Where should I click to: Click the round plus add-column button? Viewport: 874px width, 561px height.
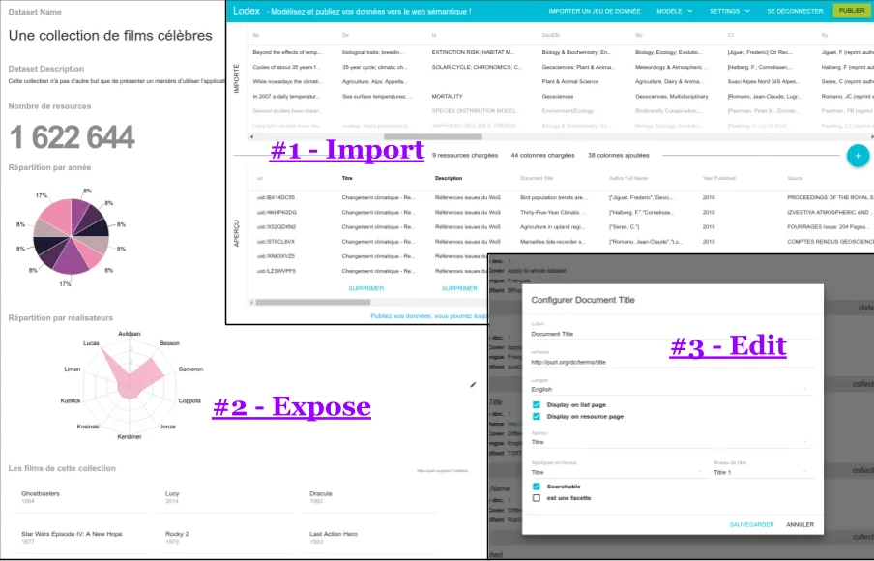tap(857, 155)
